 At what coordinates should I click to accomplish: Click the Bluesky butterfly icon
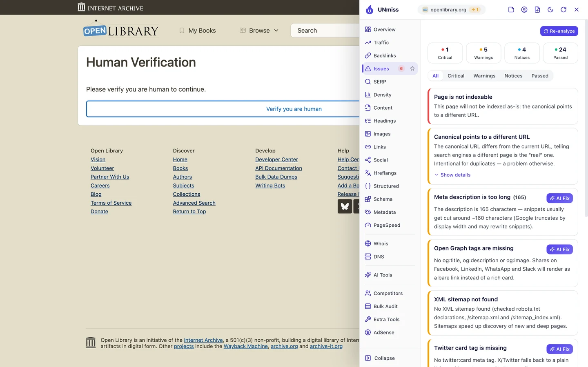[x=345, y=206]
